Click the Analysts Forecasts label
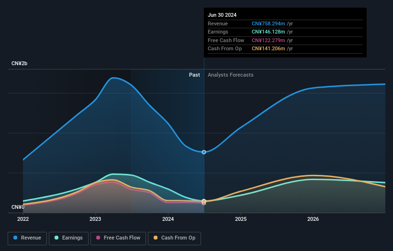 [231, 75]
